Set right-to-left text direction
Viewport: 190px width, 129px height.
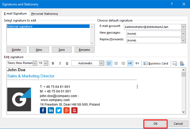[137, 63]
